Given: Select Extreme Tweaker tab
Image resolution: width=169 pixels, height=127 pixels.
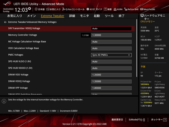Looking at the screenshot, I should coord(52,16).
